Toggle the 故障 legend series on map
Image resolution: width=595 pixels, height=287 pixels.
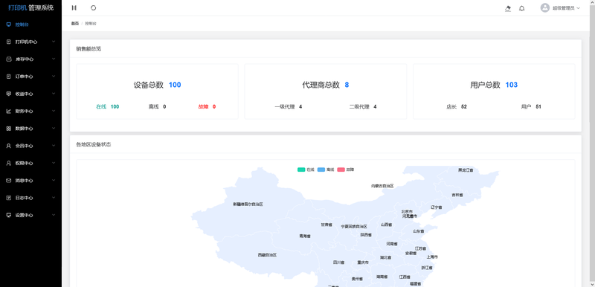click(x=346, y=170)
